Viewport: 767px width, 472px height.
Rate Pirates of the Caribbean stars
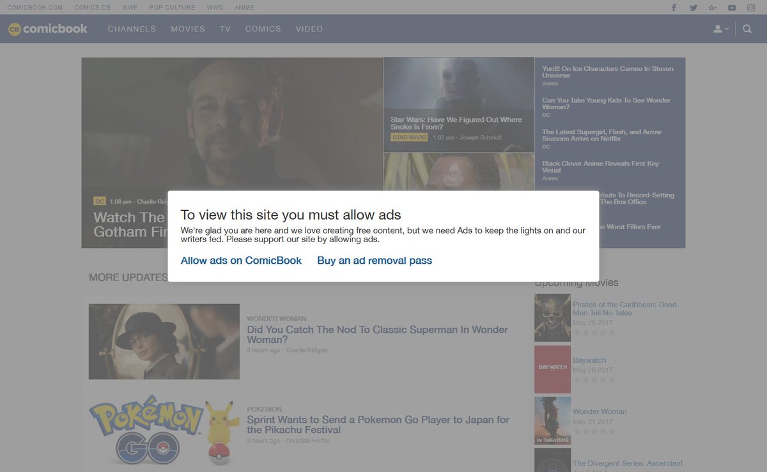click(594, 333)
